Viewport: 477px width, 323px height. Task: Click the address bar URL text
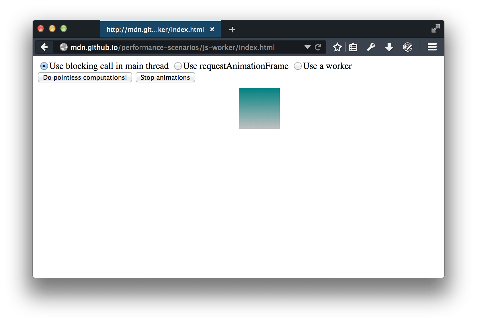pyautogui.click(x=173, y=47)
